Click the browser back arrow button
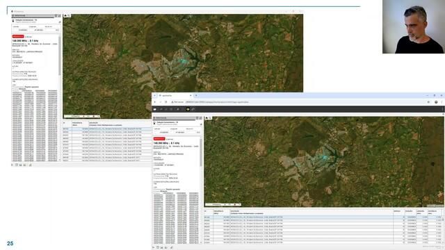Screen dimensions: 445x250 (x=155, y=102)
